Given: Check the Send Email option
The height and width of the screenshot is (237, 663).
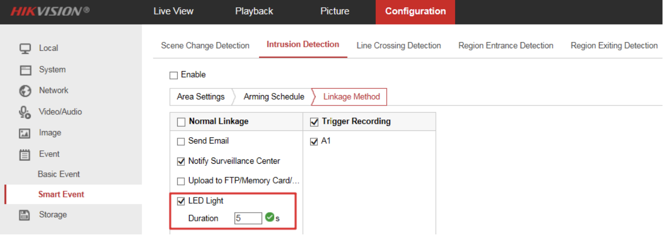Looking at the screenshot, I should point(181,141).
